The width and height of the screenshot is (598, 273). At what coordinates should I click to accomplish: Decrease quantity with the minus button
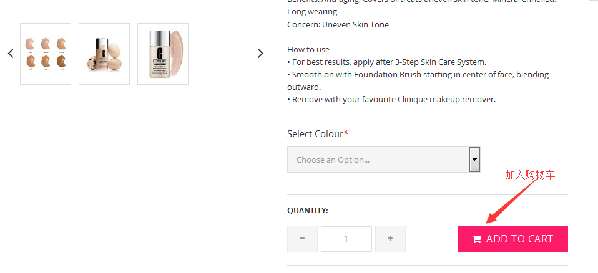[x=302, y=239]
